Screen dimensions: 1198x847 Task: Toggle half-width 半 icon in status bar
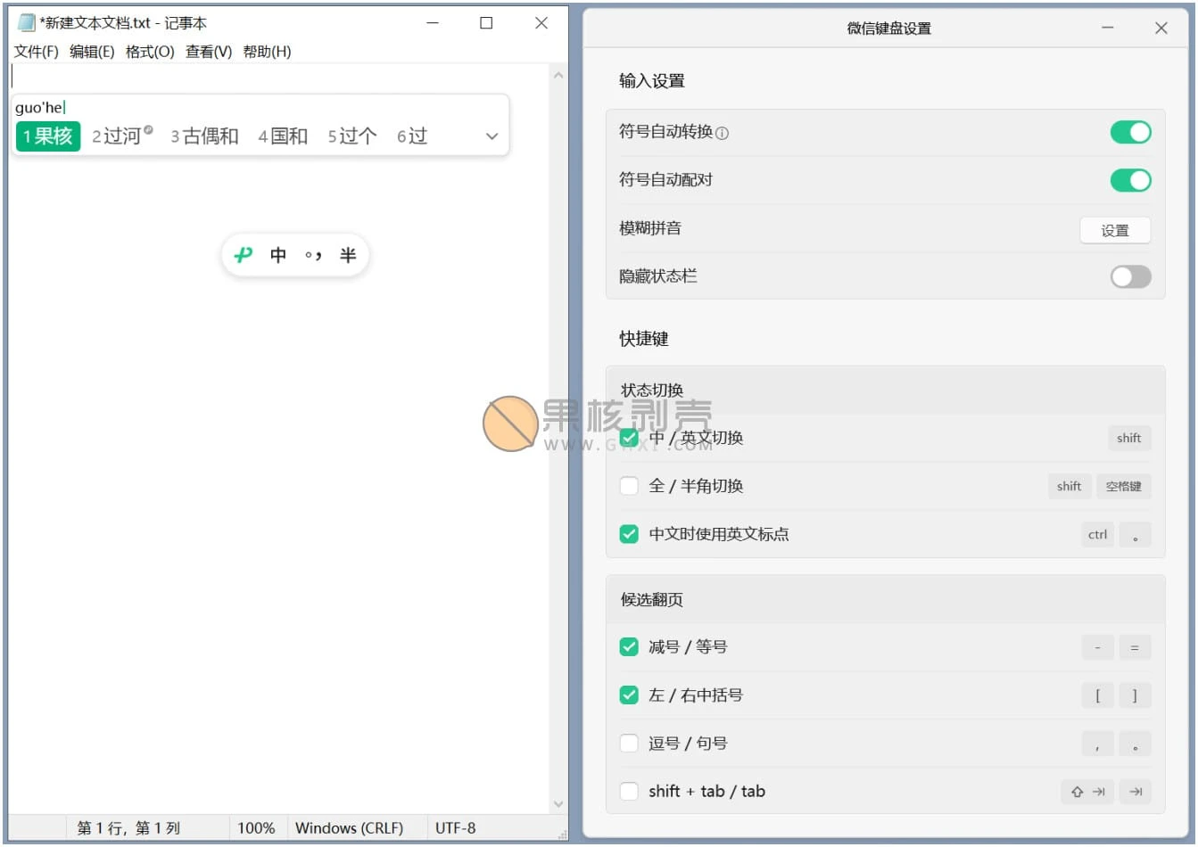pyautogui.click(x=348, y=255)
